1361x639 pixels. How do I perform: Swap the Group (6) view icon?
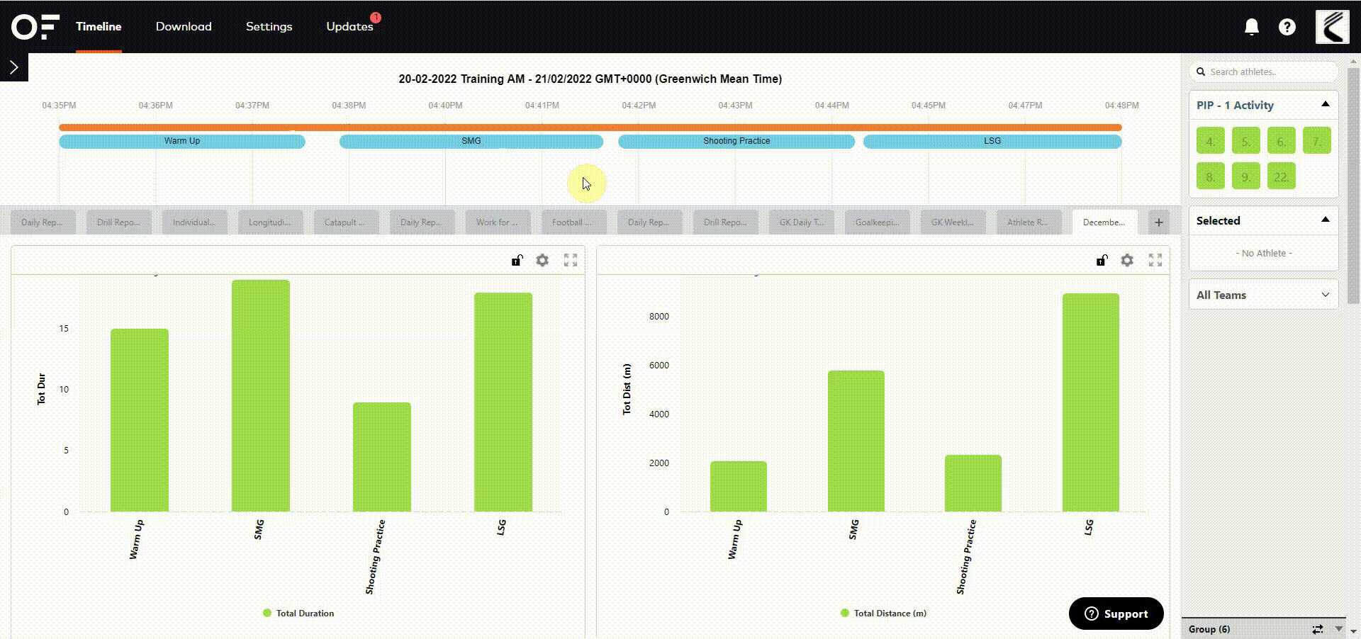(1318, 629)
